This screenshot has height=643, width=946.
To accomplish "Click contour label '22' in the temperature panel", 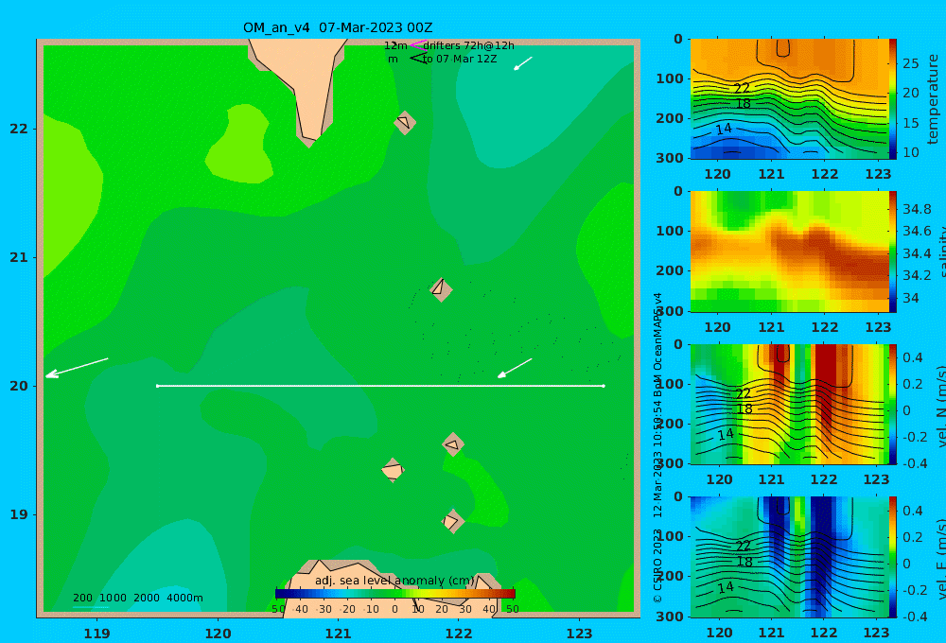I will pyautogui.click(x=742, y=89).
